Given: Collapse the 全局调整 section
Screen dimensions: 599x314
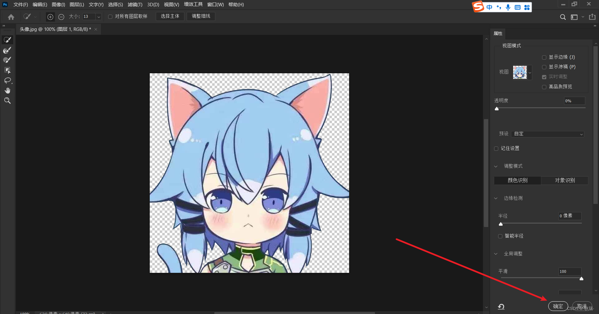Looking at the screenshot, I should pyautogui.click(x=496, y=254).
